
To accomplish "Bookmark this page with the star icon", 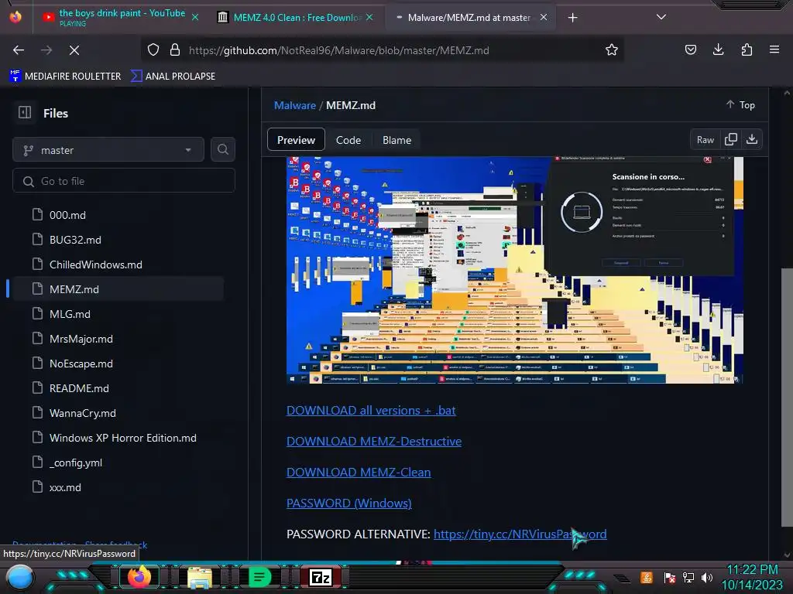I will pos(612,50).
